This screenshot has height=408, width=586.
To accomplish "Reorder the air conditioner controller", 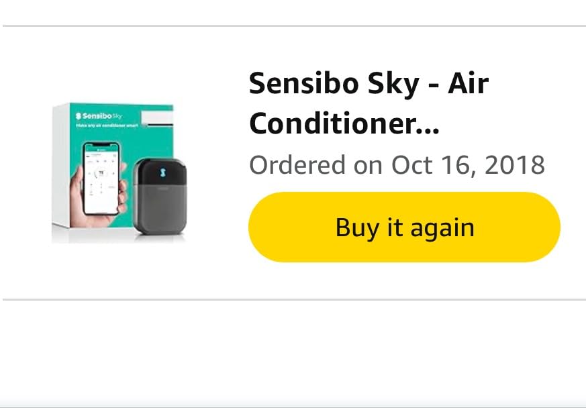I will click(x=403, y=227).
